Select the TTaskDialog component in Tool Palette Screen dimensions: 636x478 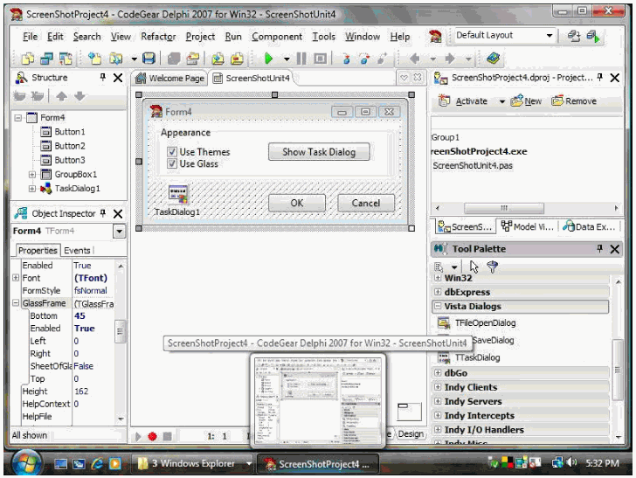[477, 357]
